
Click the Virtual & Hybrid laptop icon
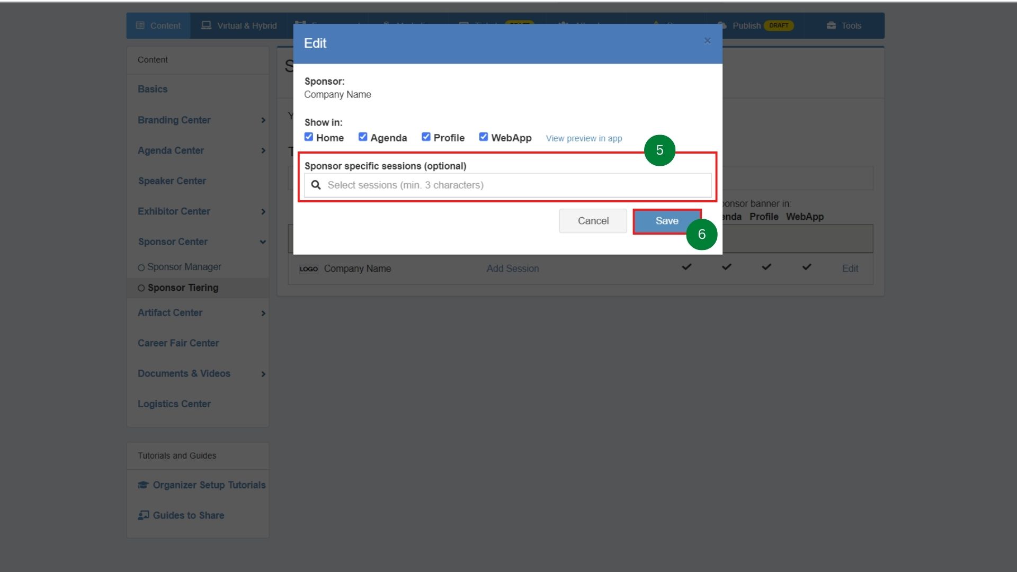click(x=206, y=25)
